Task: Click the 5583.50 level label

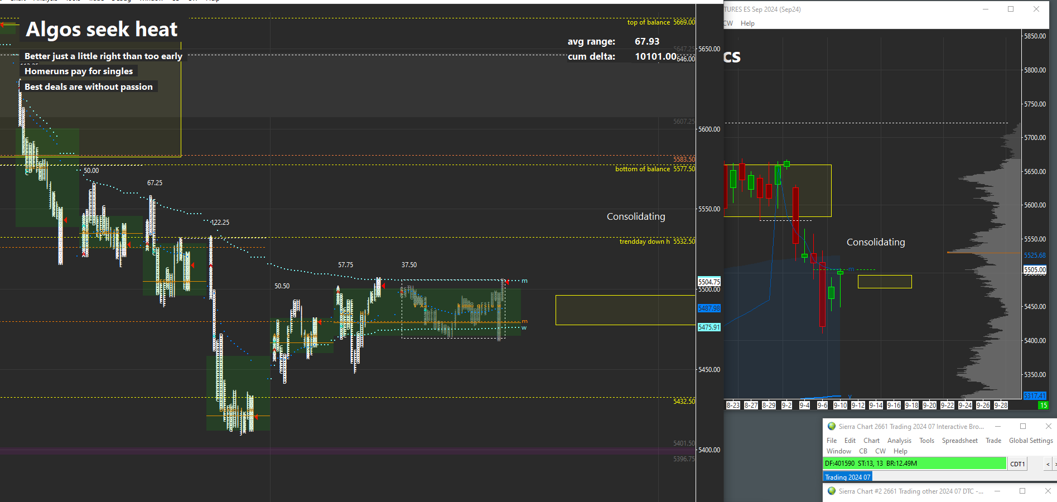Action: (684, 160)
